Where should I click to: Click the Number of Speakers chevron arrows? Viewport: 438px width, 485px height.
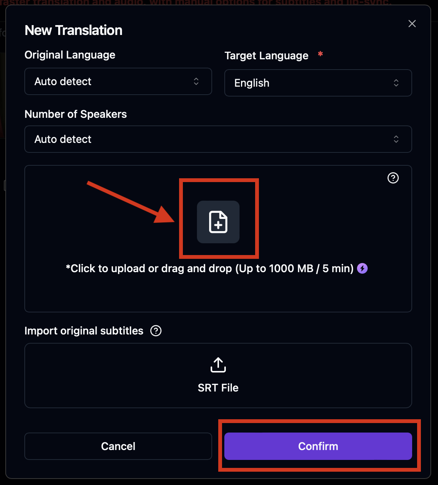[396, 139]
